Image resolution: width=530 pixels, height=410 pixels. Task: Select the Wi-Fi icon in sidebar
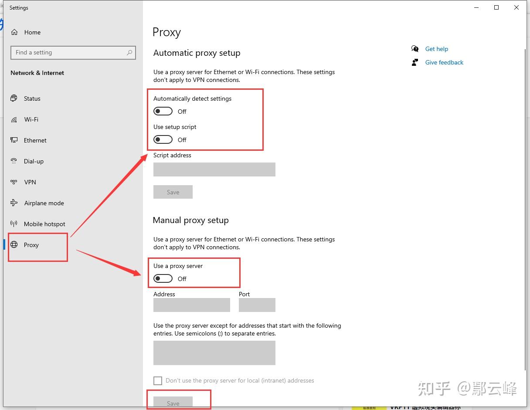[14, 119]
